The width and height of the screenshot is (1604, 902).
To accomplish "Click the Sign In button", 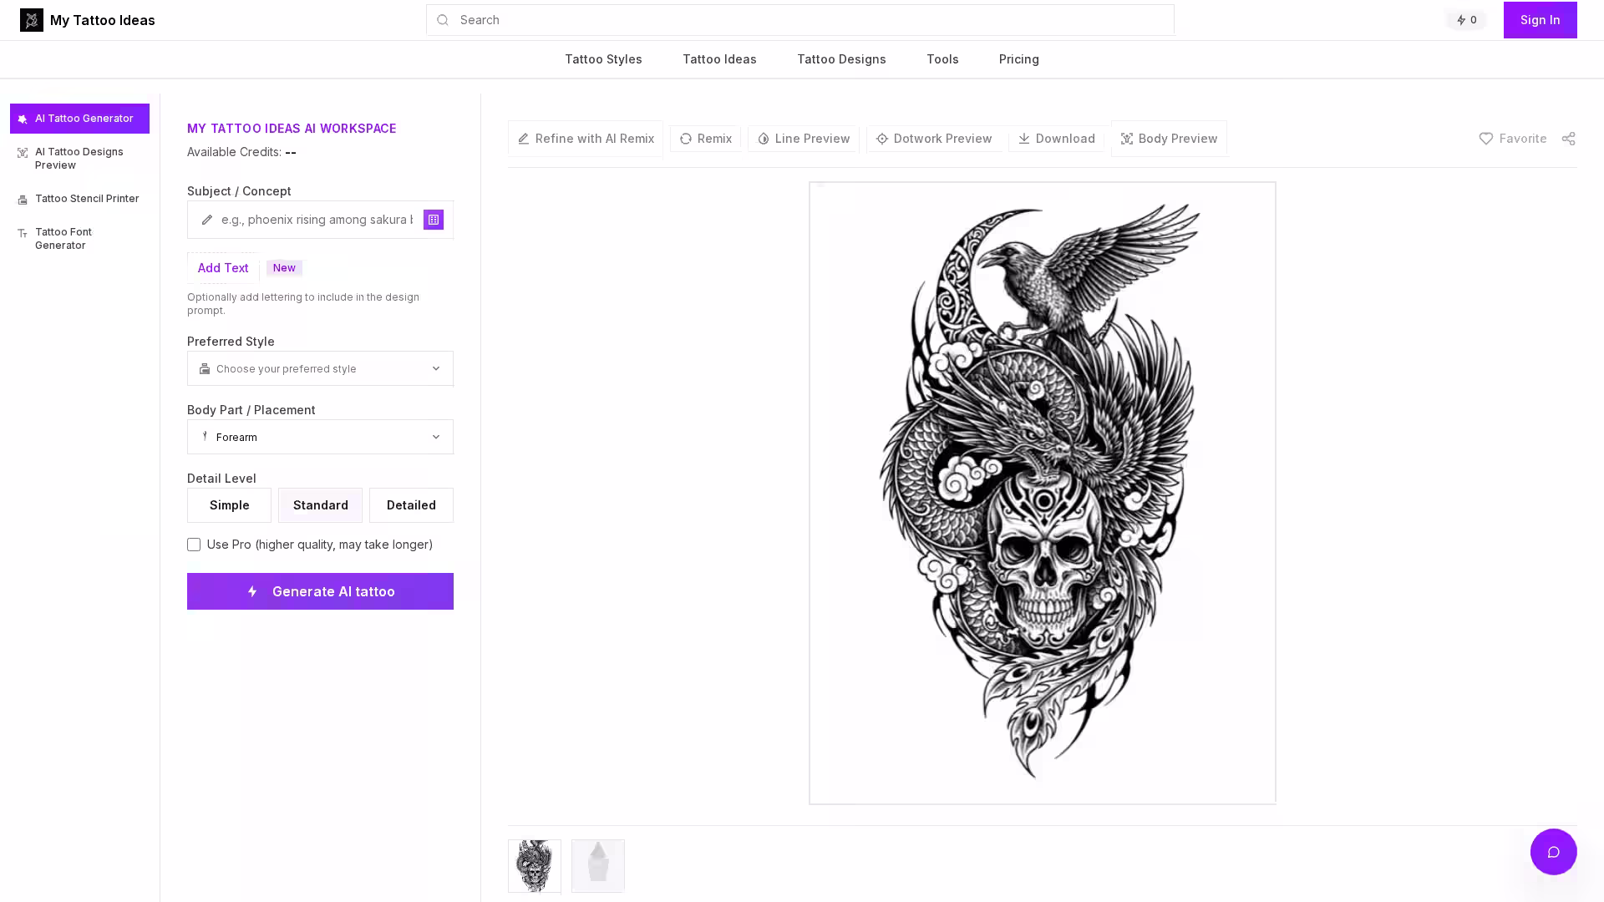I will point(1540,20).
